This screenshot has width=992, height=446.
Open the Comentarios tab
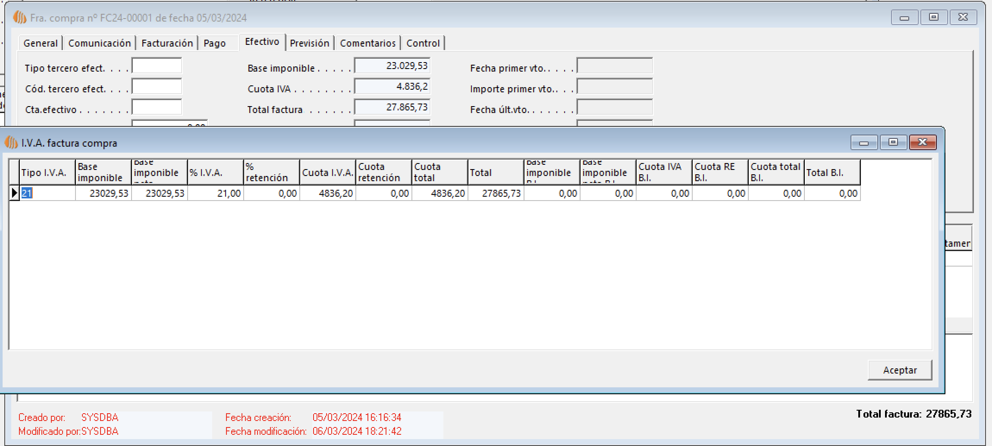tap(367, 43)
